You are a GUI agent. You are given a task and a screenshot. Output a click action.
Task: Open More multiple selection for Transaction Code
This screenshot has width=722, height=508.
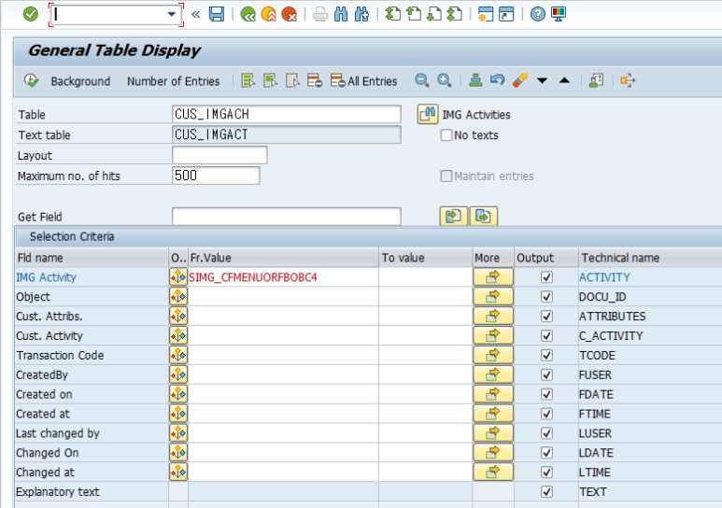tap(492, 355)
